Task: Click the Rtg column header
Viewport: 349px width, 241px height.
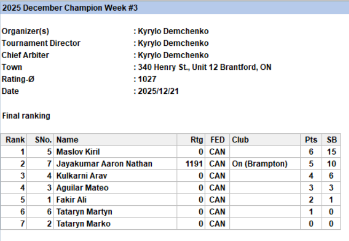Action: pyautogui.click(x=197, y=140)
